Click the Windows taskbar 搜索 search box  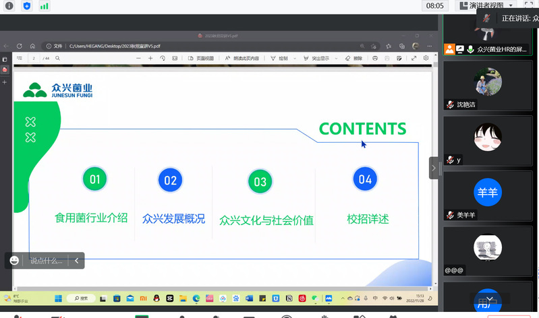(x=81, y=298)
